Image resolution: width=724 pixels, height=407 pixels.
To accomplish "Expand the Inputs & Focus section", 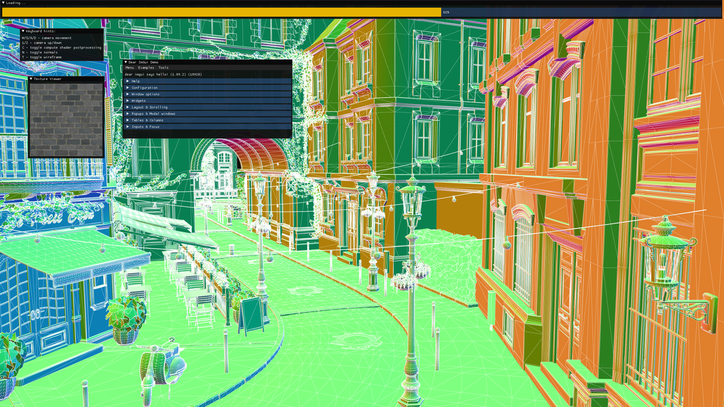I will pyautogui.click(x=207, y=127).
